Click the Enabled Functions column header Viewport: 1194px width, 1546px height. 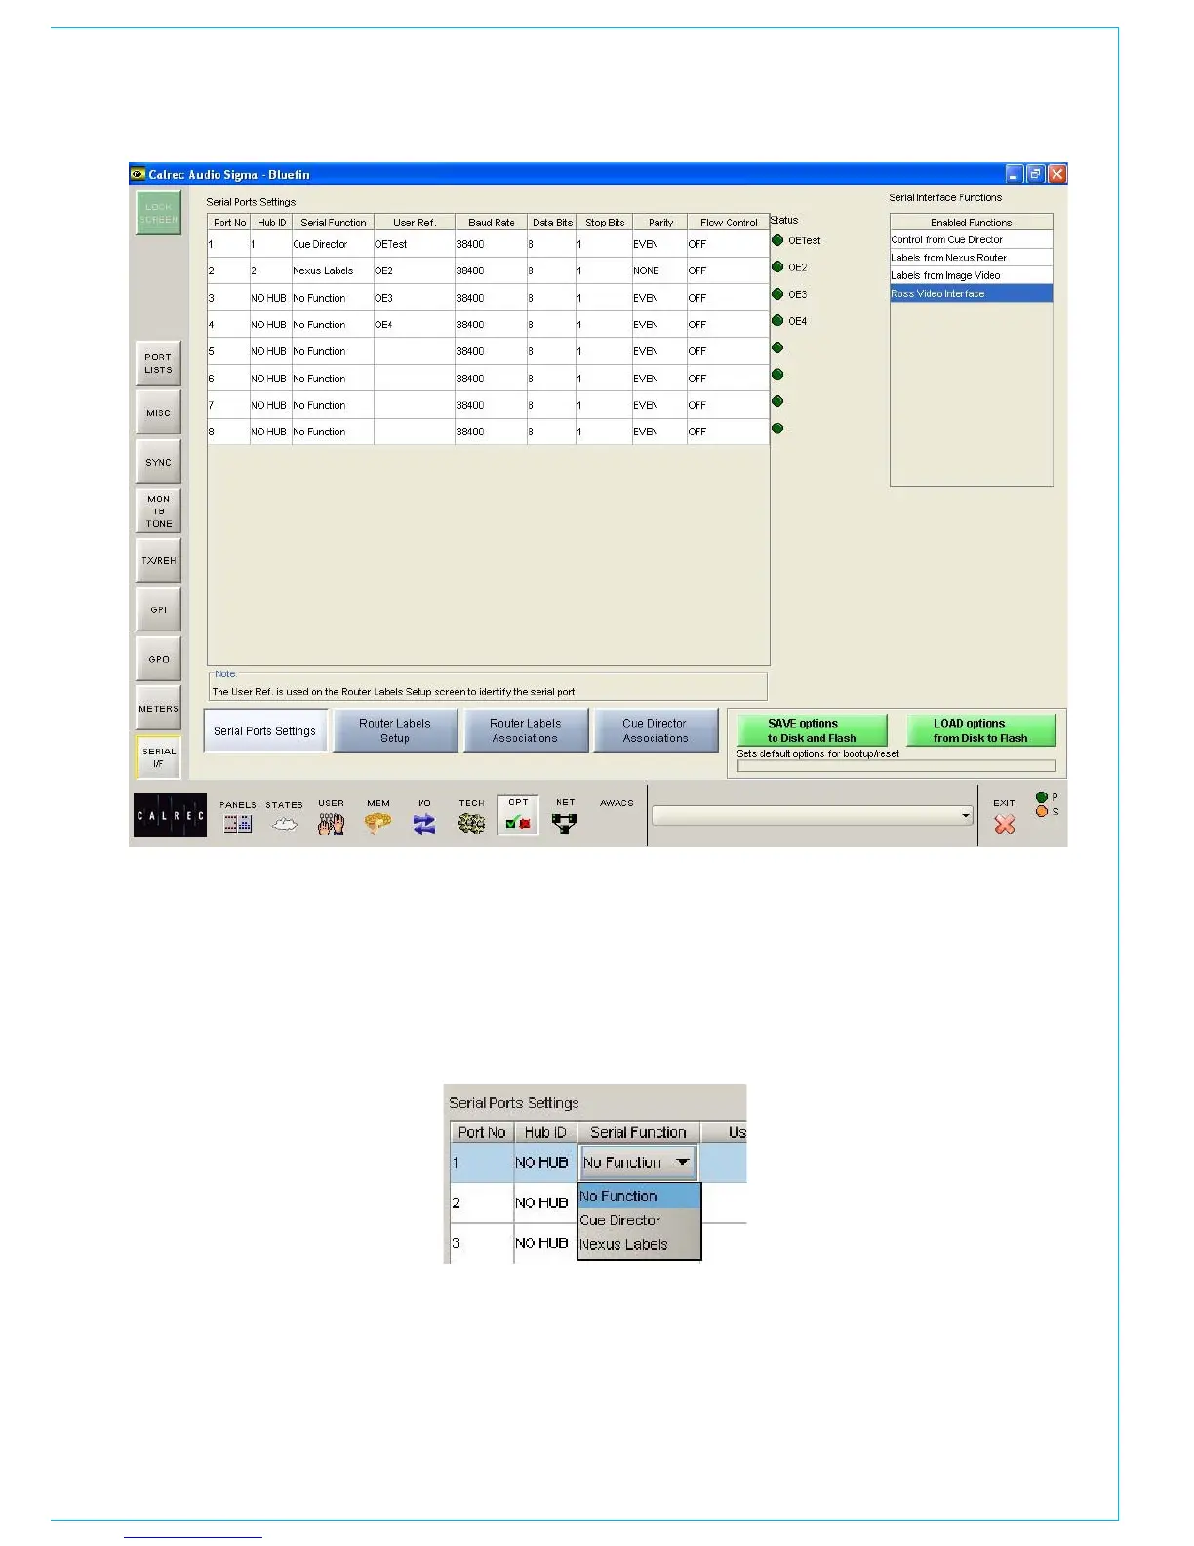click(x=971, y=223)
